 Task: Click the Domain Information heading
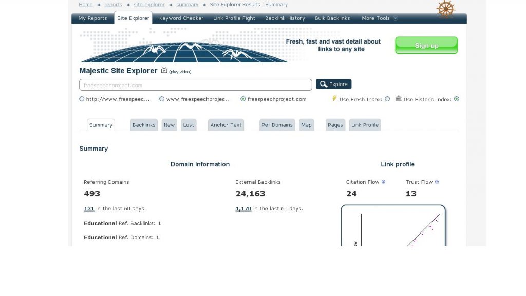coord(200,164)
